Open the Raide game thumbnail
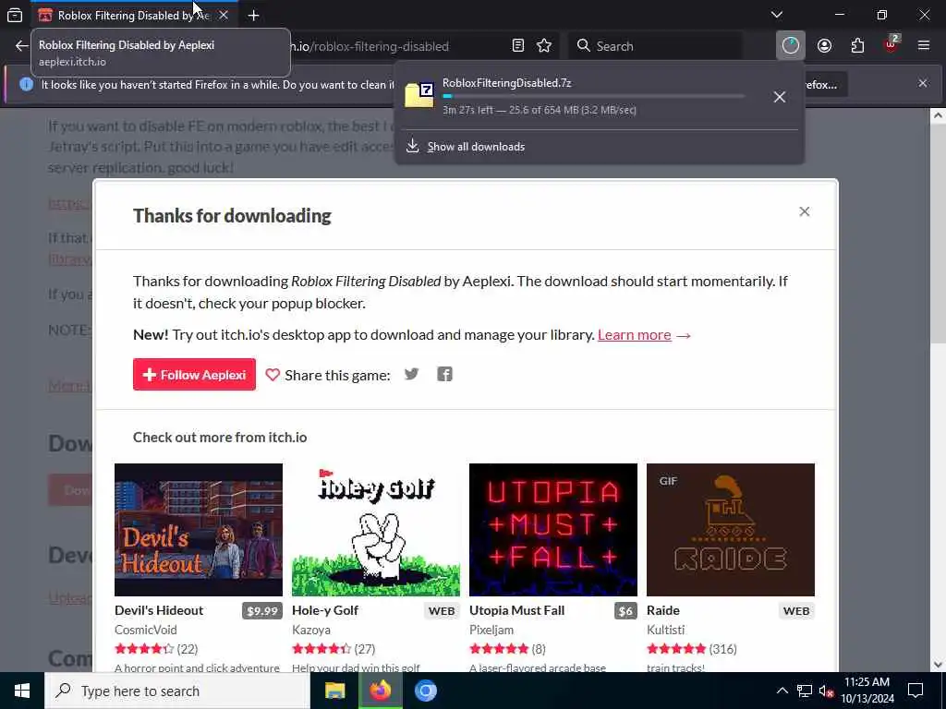Image resolution: width=946 pixels, height=709 pixels. tap(731, 530)
